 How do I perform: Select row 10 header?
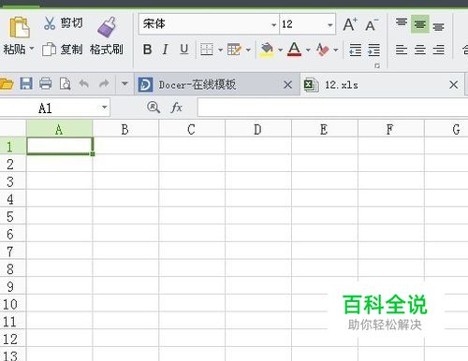[x=13, y=303]
